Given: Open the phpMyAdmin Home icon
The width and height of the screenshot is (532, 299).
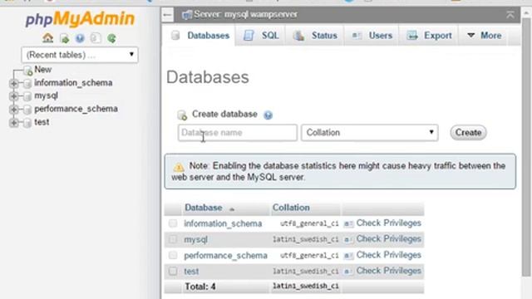Looking at the screenshot, I should pos(48,38).
